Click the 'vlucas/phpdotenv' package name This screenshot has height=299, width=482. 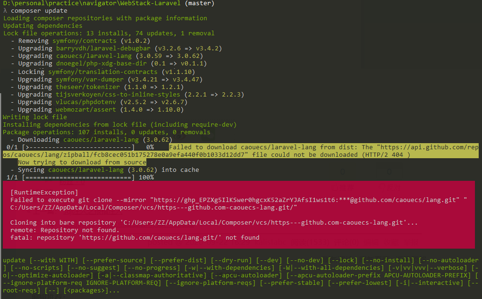tap(86, 102)
